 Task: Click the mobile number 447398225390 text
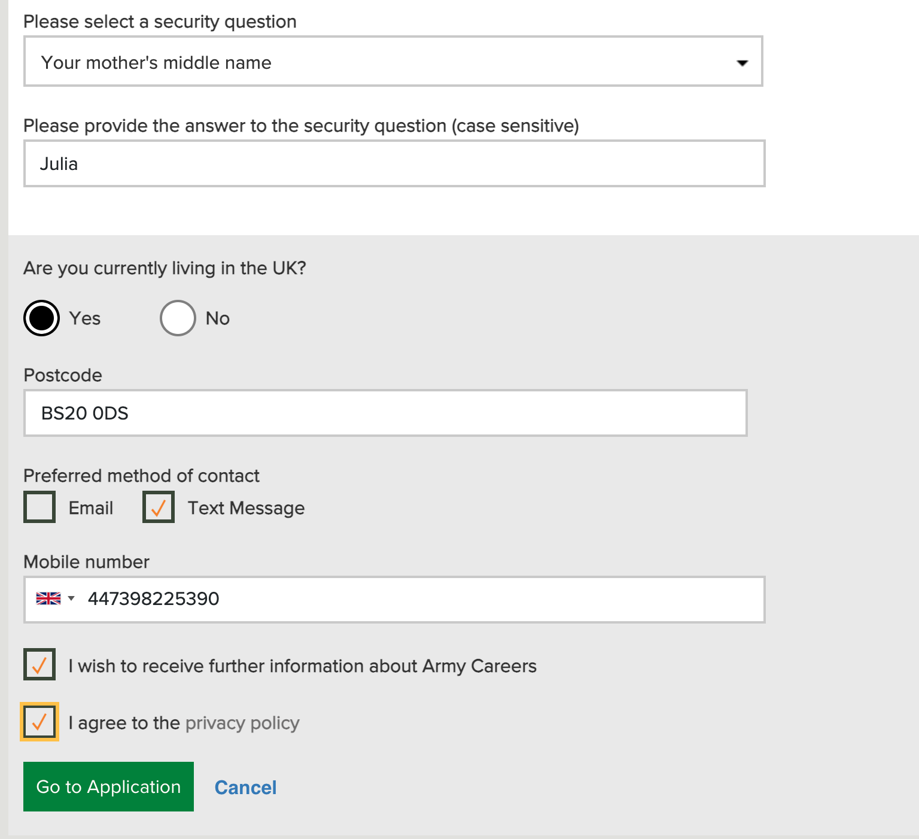[x=154, y=598]
